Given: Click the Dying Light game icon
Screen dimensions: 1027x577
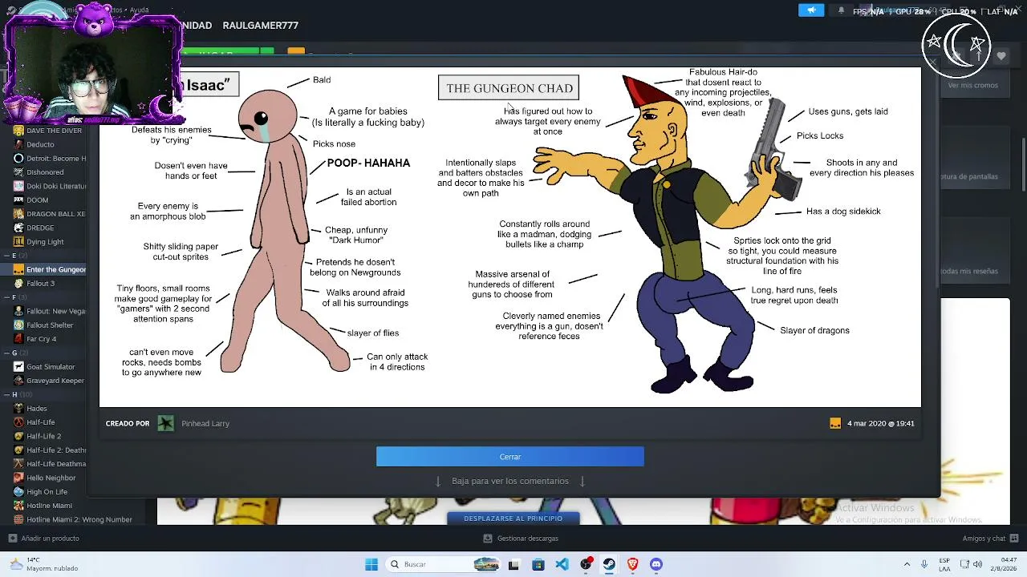Looking at the screenshot, I should coord(18,242).
